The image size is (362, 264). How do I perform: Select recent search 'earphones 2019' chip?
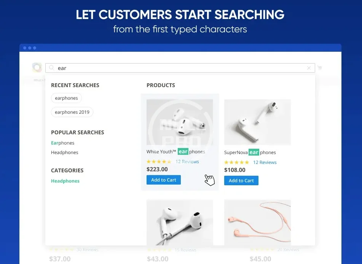pyautogui.click(x=72, y=112)
